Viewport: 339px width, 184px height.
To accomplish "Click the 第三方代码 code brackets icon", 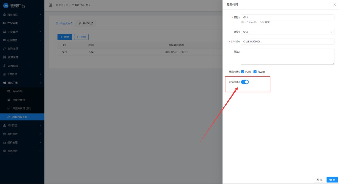I will (x=9, y=108).
